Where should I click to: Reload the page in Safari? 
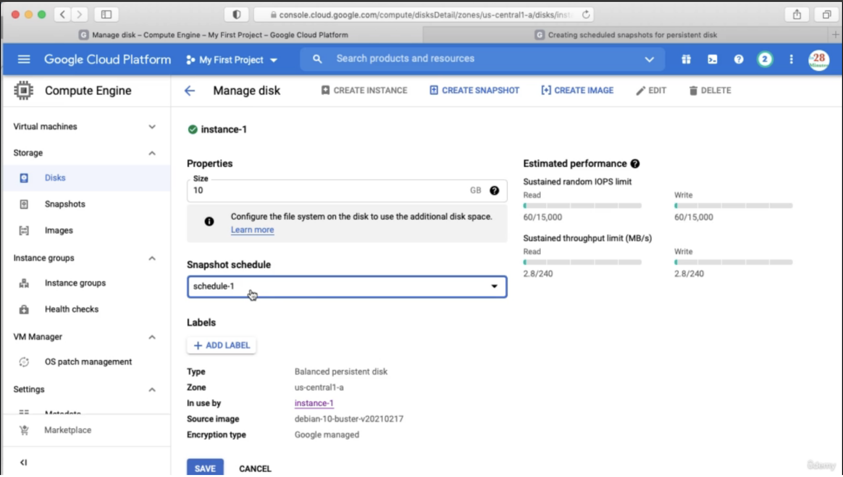[586, 15]
